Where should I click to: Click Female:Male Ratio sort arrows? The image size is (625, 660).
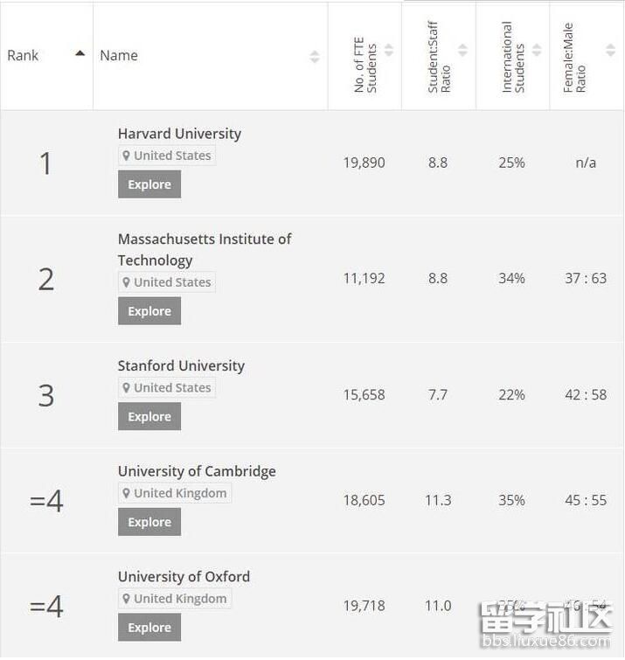pyautogui.click(x=610, y=51)
